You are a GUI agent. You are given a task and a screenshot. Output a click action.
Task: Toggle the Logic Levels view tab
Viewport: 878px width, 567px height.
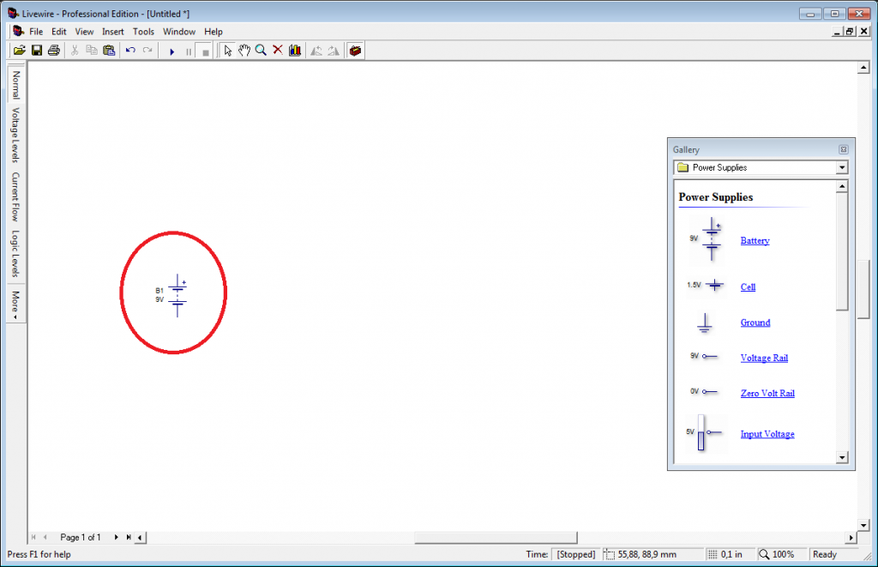tap(15, 253)
